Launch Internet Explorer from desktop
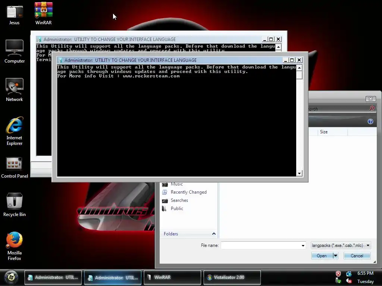This screenshot has height=286, width=382. [15, 131]
